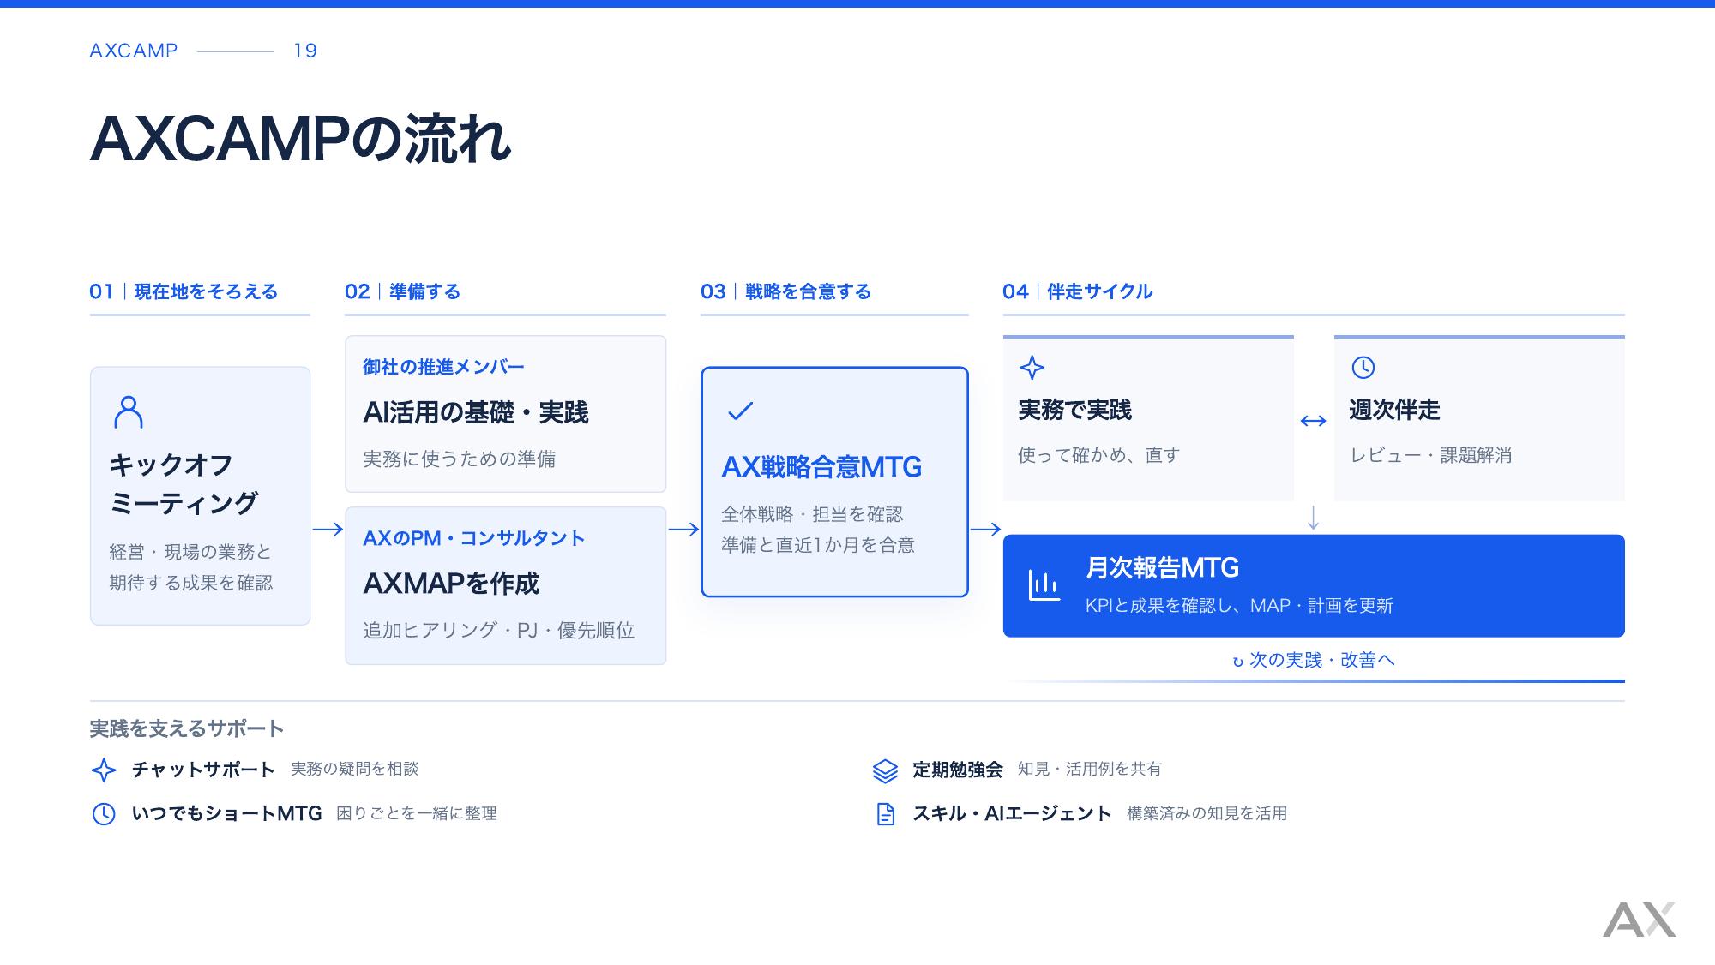Click the blue 月次報告MTG banner
The width and height of the screenshot is (1715, 965).
[1314, 585]
